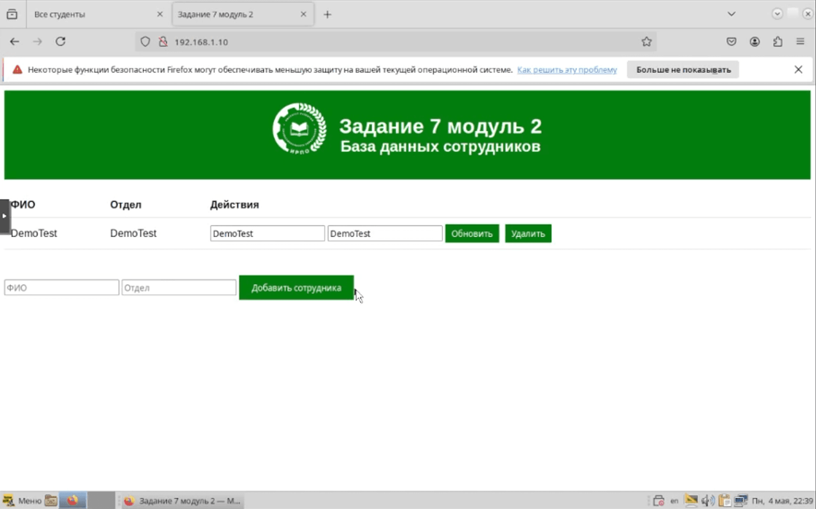Click the Добавить сотрудника button
This screenshot has width=816, height=509.
[296, 287]
